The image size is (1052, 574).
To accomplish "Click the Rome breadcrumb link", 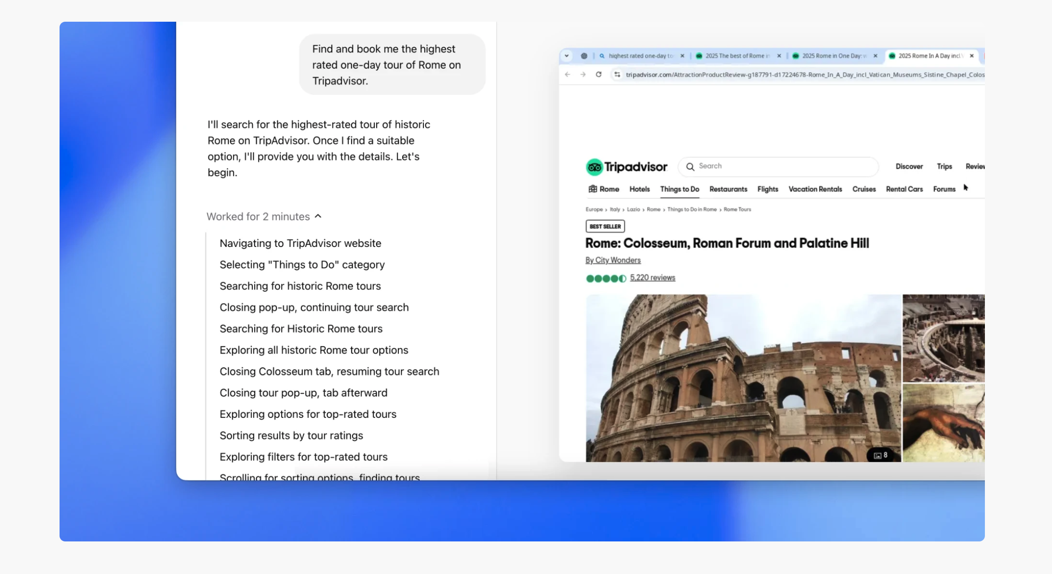I will (x=654, y=209).
